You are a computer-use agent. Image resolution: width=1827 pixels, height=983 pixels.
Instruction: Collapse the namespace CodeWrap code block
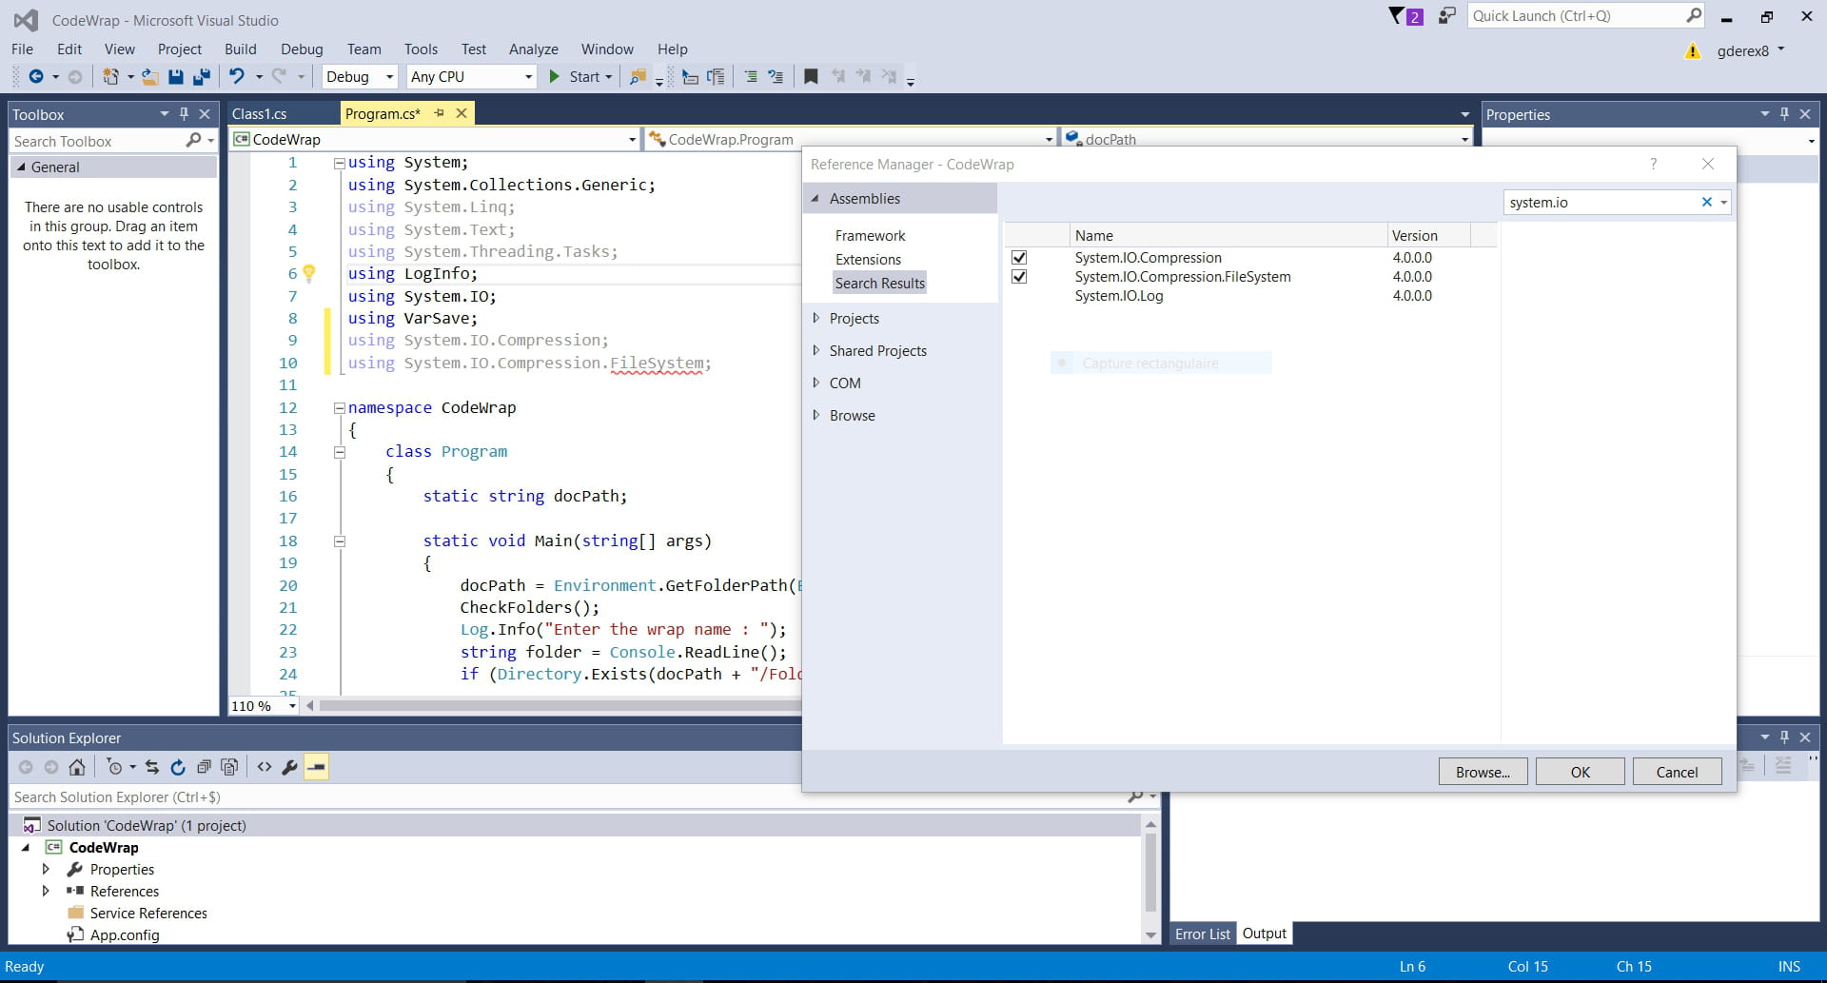coord(339,408)
